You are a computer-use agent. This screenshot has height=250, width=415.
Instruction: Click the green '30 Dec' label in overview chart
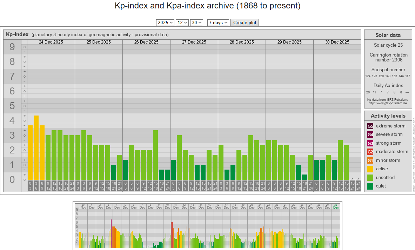(336, 206)
